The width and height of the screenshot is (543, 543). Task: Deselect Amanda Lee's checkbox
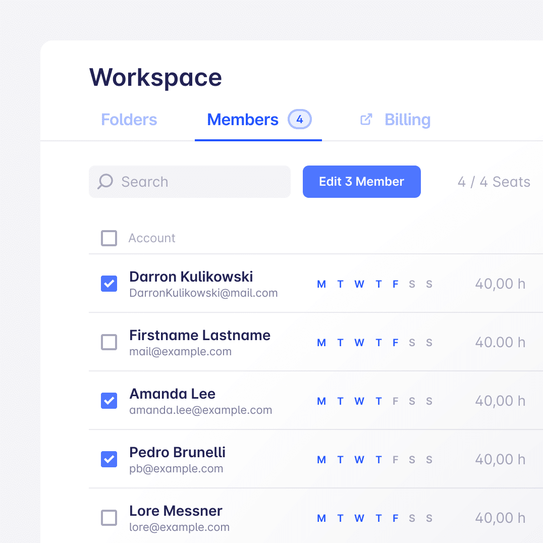tap(109, 401)
